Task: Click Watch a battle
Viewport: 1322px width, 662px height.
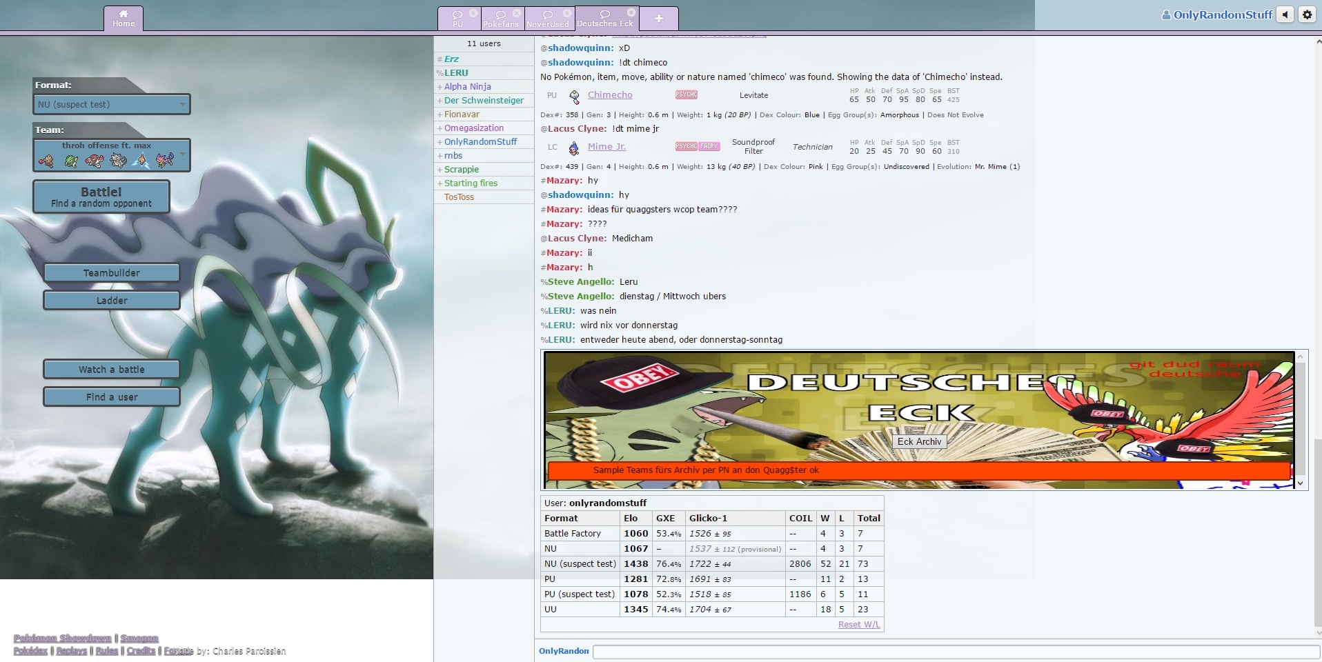Action: point(112,370)
